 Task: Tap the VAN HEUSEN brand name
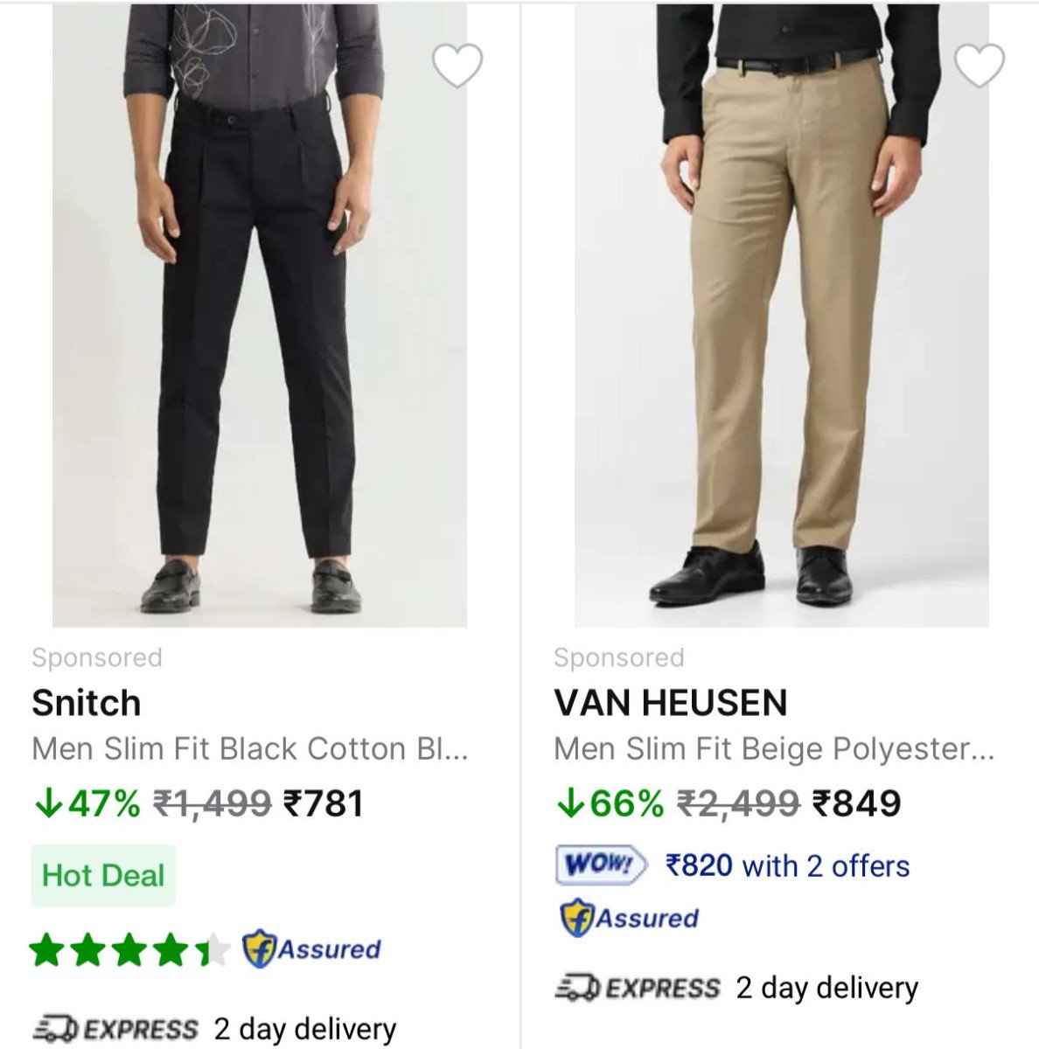coord(671,703)
